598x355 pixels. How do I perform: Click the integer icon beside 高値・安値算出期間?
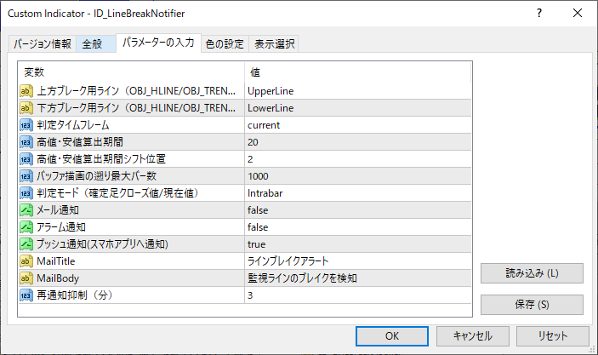pos(26,141)
